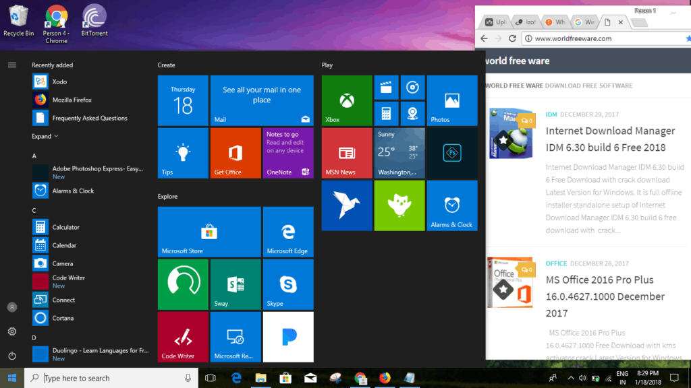
Task: Open the green headphone arc tile
Action: (183, 284)
